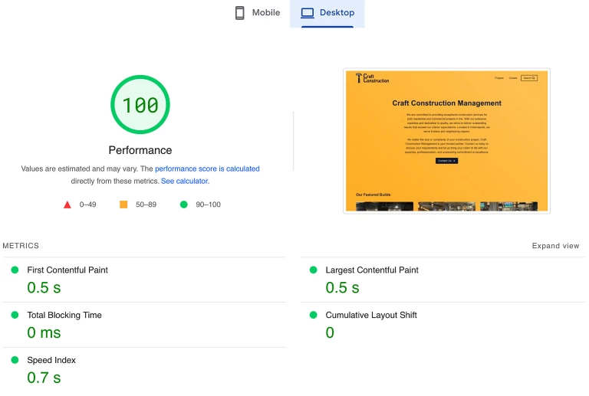Select the Desktop tab
This screenshot has height=396, width=589.
pyautogui.click(x=327, y=13)
